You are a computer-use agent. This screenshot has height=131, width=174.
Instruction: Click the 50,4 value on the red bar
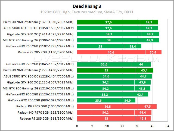pyautogui.click(x=153, y=52)
